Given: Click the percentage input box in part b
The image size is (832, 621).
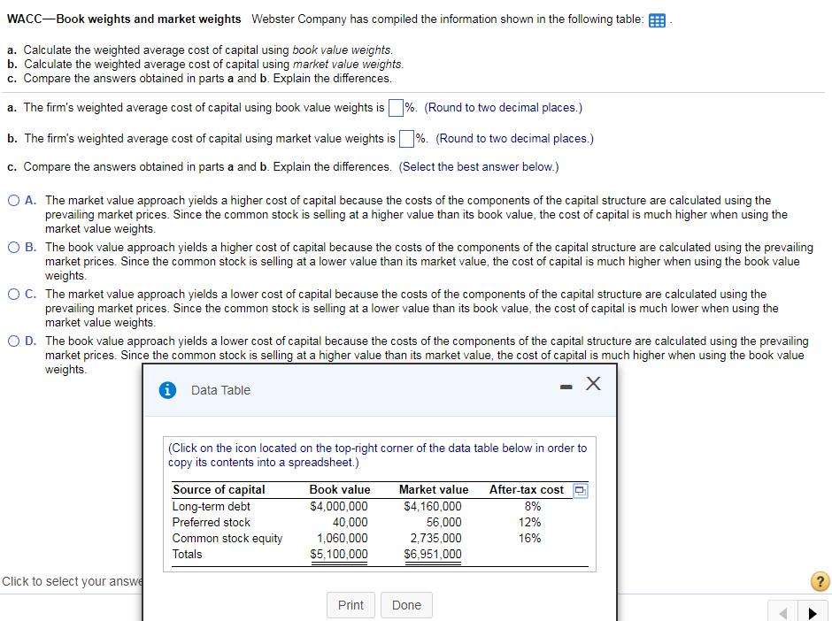Looking at the screenshot, I should [x=406, y=139].
